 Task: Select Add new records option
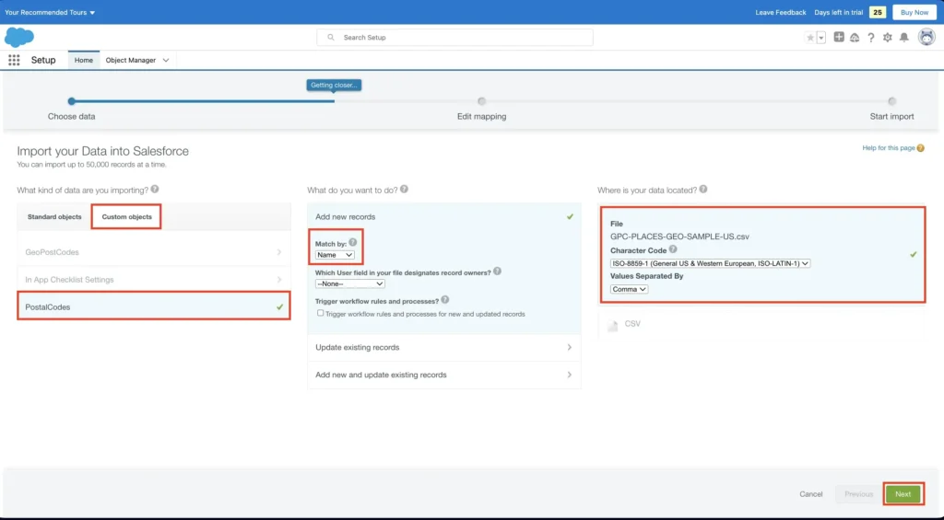click(x=444, y=216)
